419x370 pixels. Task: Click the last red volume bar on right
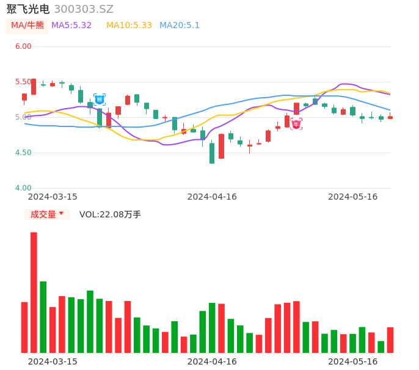pos(390,340)
